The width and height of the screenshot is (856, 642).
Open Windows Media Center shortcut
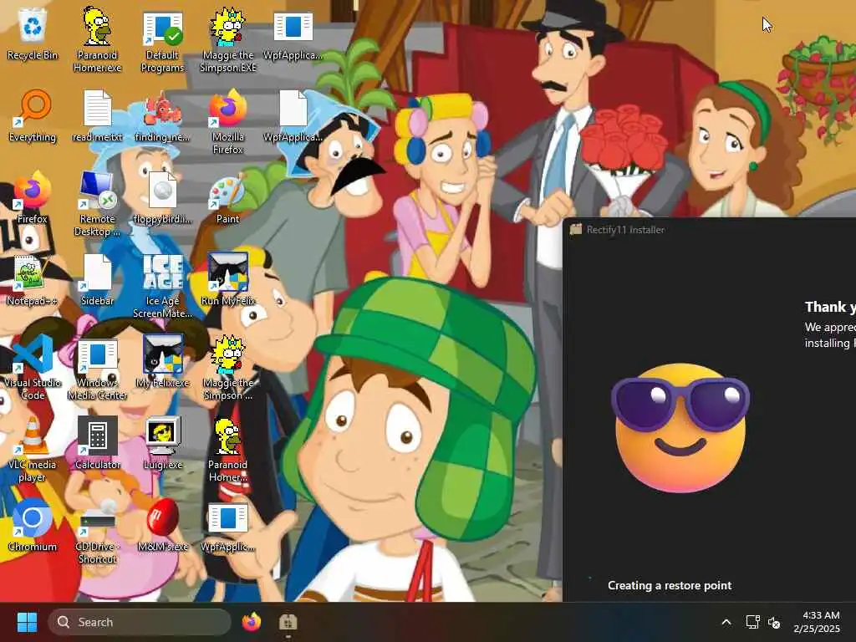click(x=97, y=369)
